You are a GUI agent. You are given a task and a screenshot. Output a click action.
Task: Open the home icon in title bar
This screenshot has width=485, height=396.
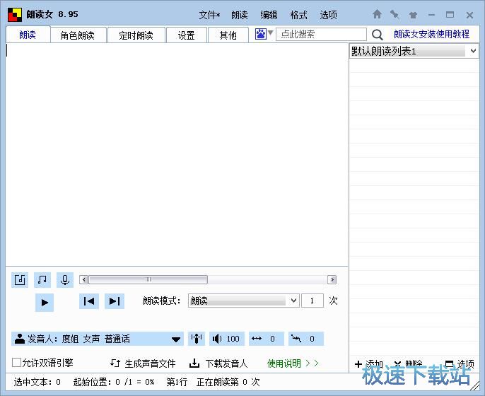[377, 14]
